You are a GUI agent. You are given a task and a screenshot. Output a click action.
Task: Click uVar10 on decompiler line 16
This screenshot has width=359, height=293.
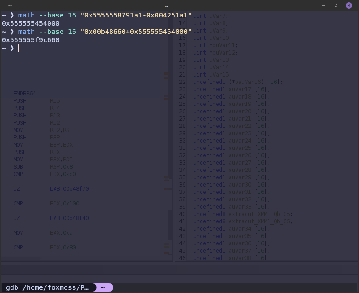click(219, 38)
